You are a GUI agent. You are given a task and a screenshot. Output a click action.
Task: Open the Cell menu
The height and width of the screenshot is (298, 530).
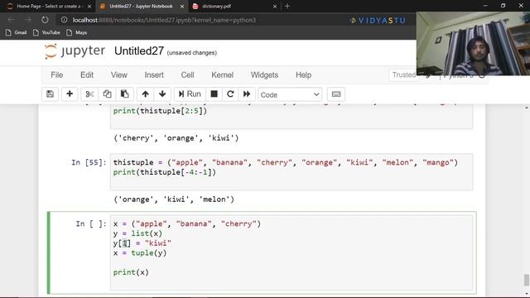tap(187, 75)
